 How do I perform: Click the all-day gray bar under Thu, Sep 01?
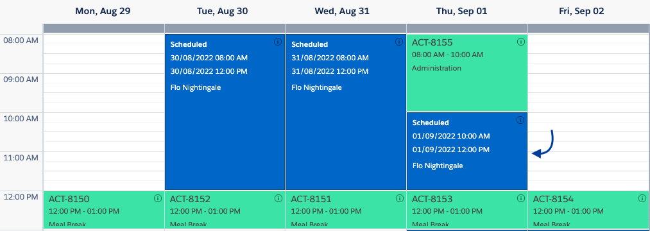click(x=466, y=28)
